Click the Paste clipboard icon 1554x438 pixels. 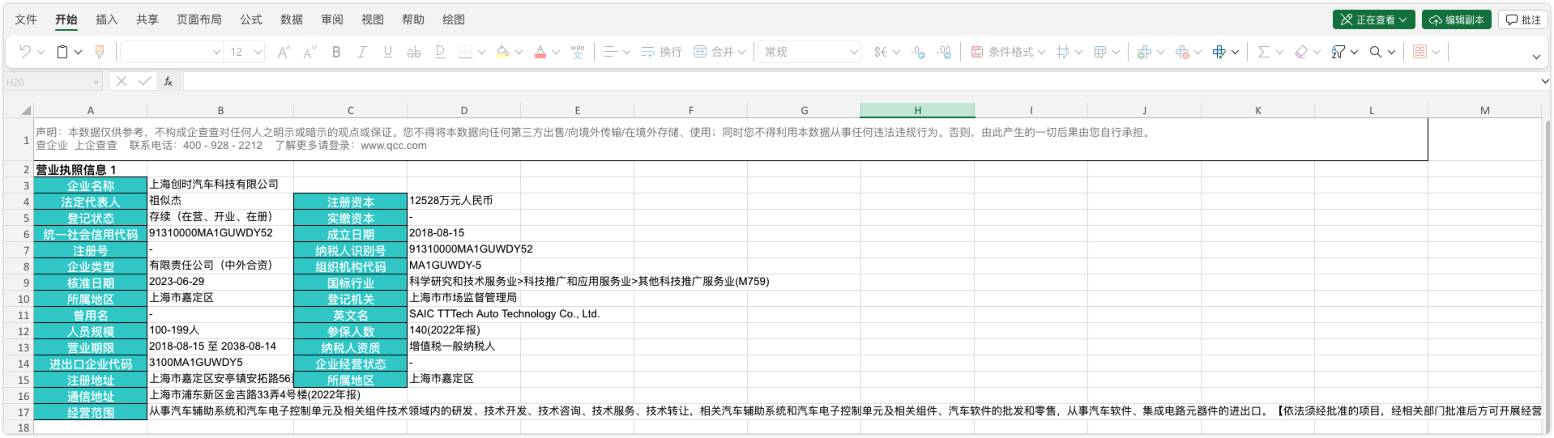coord(62,52)
